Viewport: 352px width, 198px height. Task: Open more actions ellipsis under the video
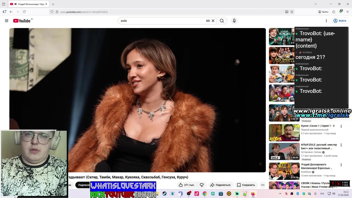click(x=263, y=185)
